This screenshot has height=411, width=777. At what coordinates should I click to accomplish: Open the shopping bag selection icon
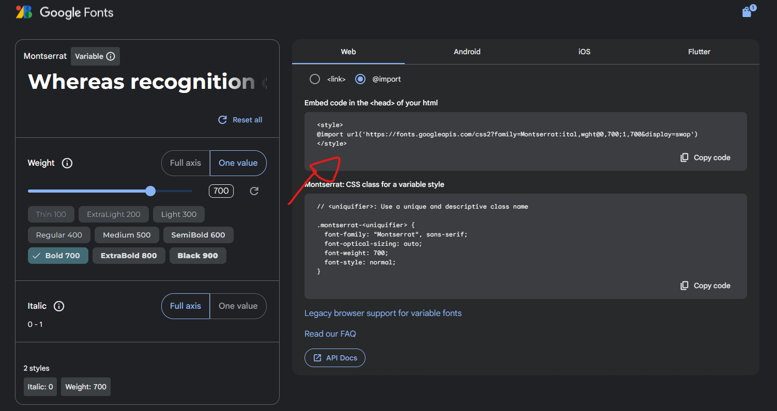point(747,12)
